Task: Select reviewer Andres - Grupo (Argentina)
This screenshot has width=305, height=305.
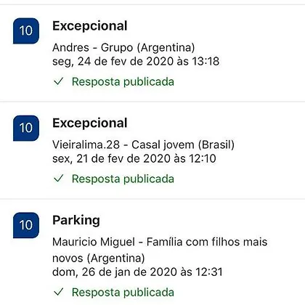Action: point(123,48)
